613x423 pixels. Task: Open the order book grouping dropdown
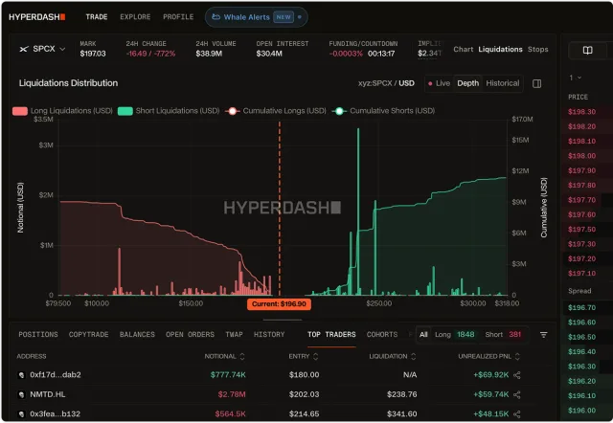(x=575, y=78)
